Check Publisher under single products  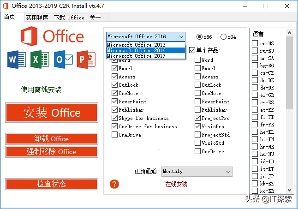click(197, 110)
